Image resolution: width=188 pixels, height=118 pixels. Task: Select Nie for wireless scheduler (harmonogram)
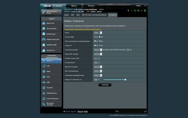coord(100,41)
